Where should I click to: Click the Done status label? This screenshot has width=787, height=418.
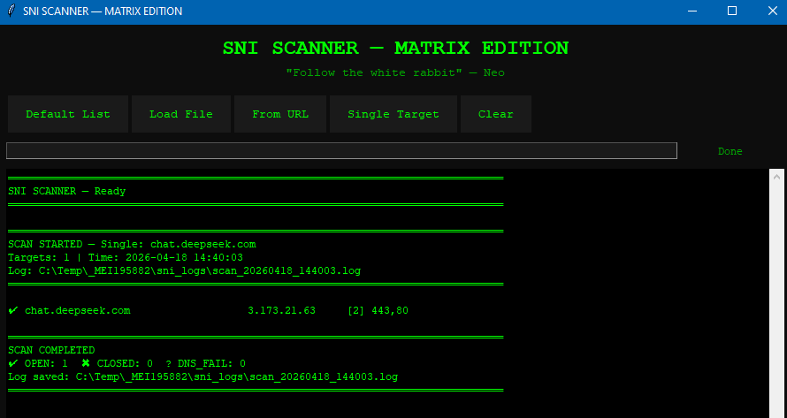click(730, 151)
